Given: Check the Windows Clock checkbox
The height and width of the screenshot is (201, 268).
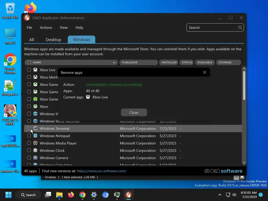Looking at the screenshot, I should coord(29,150).
